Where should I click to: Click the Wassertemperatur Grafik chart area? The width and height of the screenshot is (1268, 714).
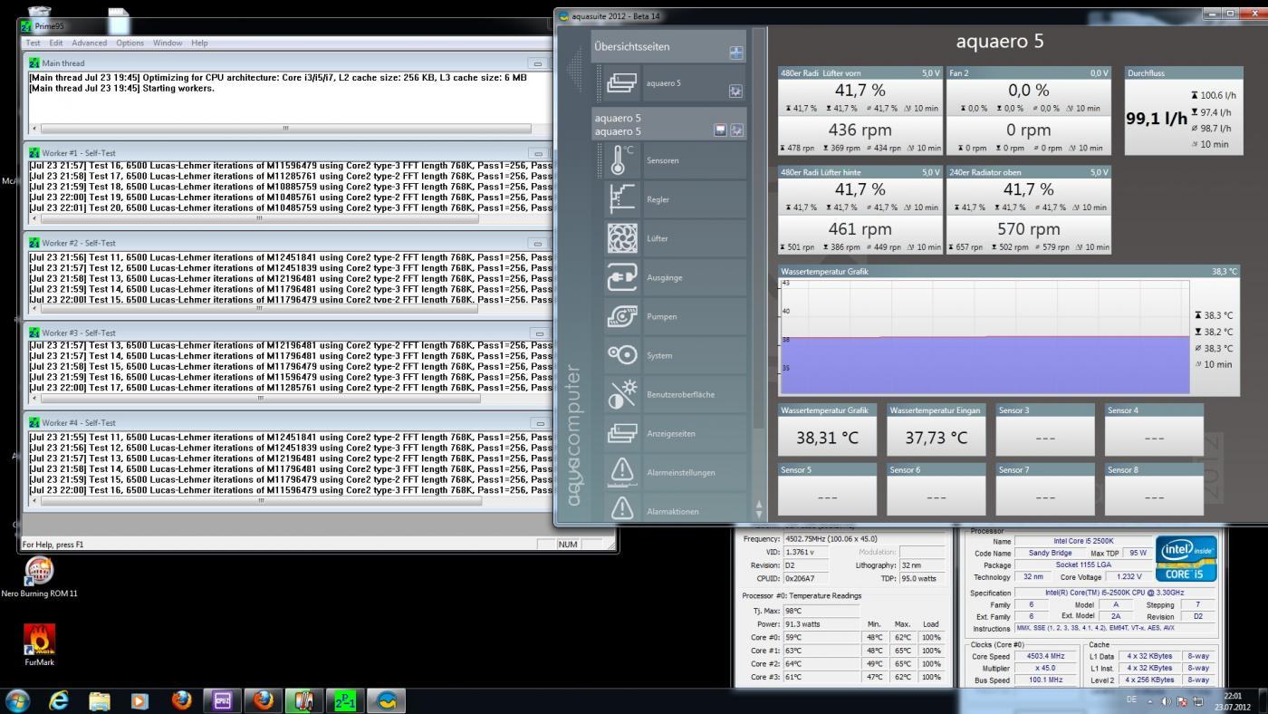coord(985,336)
